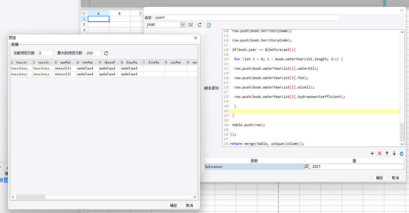The image size is (409, 213).
Task: Click the script editor vertical scrollbar thumb
Action: pos(402,132)
